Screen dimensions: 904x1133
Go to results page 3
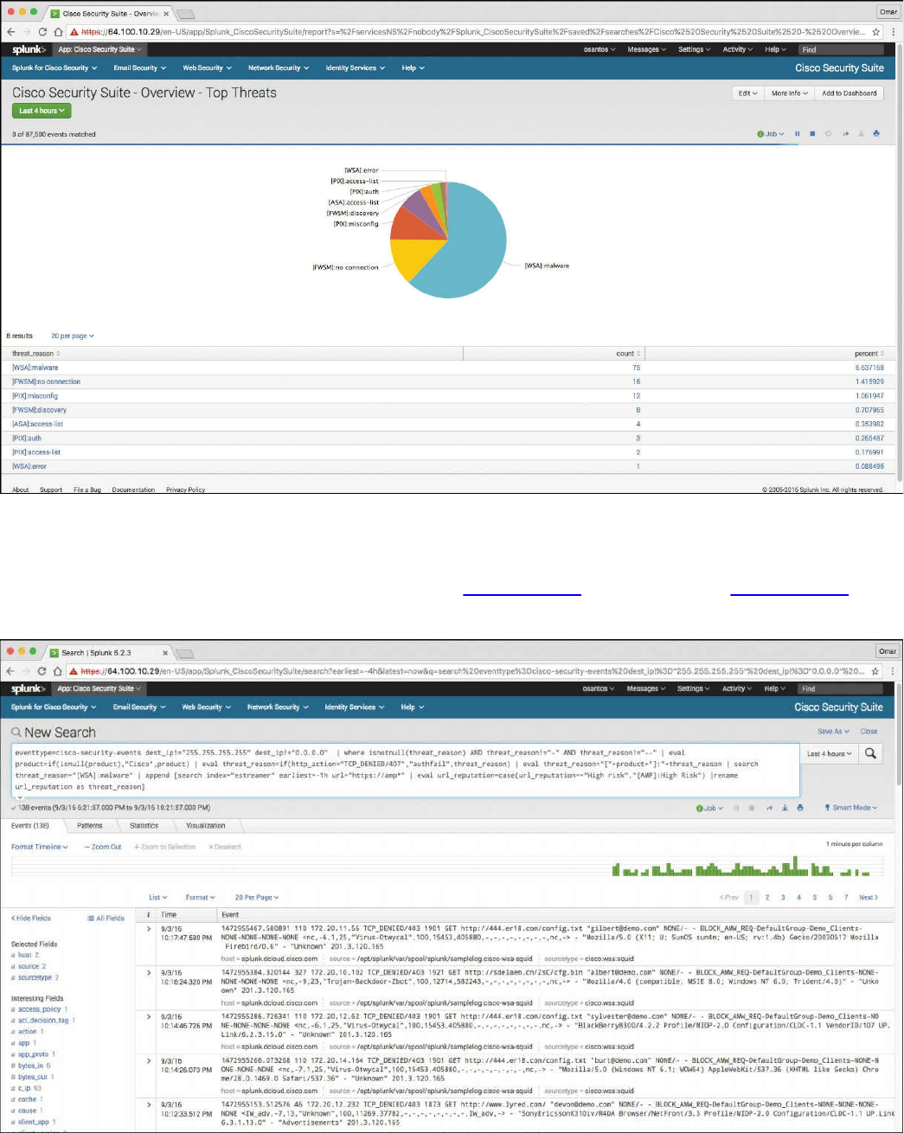pyautogui.click(x=783, y=897)
